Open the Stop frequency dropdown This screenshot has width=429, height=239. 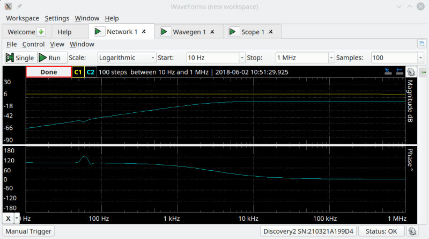(x=331, y=57)
